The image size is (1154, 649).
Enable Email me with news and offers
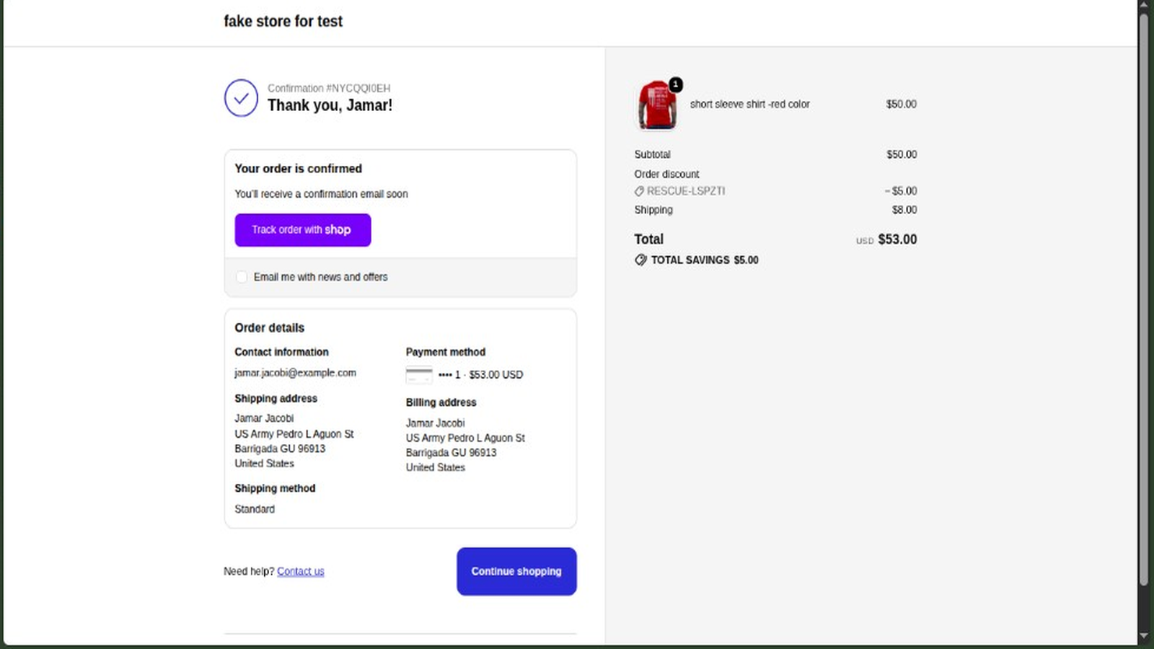(x=242, y=277)
